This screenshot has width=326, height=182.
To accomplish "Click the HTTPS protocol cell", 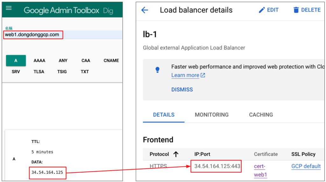I will pyautogui.click(x=158, y=166).
